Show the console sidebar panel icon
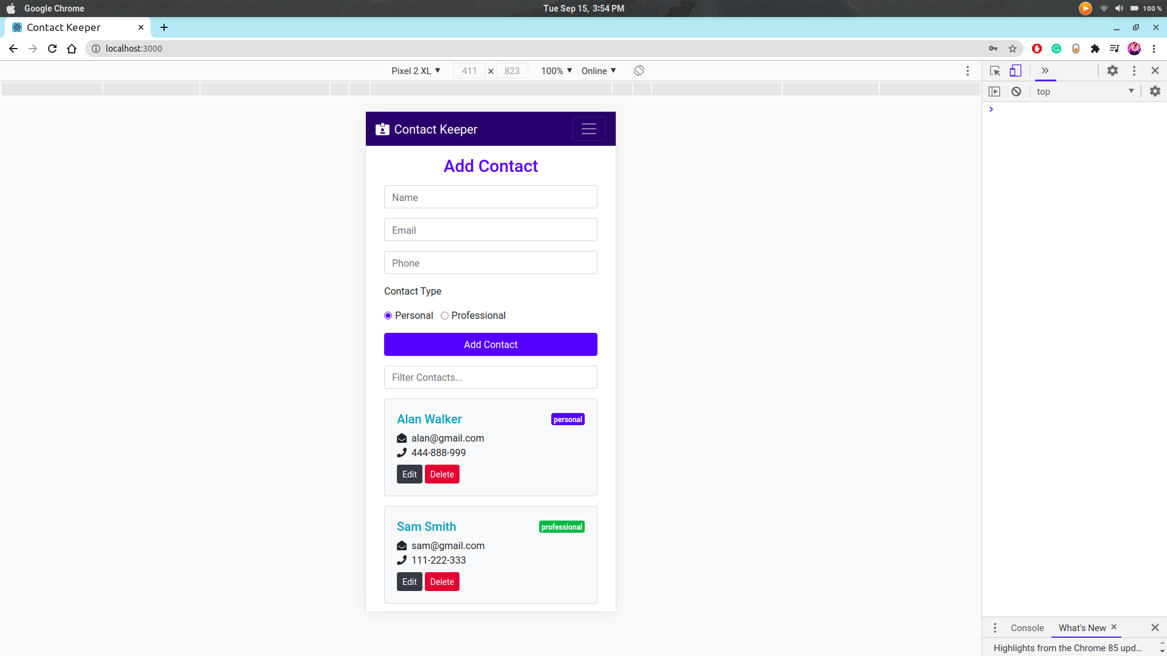This screenshot has height=656, width=1167. coord(994,91)
